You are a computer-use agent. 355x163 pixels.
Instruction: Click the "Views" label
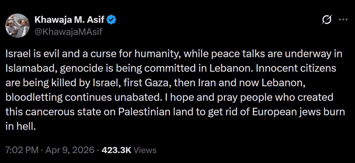[x=145, y=150]
